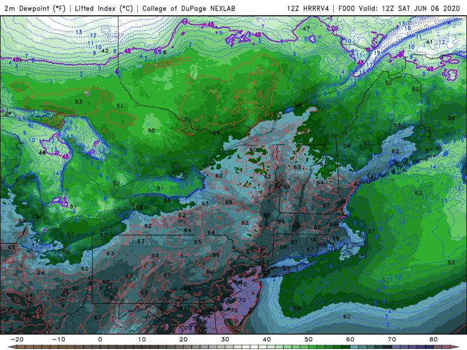Click the "-20" color scale label
This screenshot has height=350, width=467.
[x=17, y=339]
